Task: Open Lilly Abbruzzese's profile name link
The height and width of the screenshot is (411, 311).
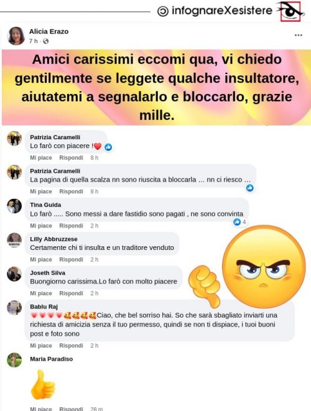Action: (x=53, y=239)
